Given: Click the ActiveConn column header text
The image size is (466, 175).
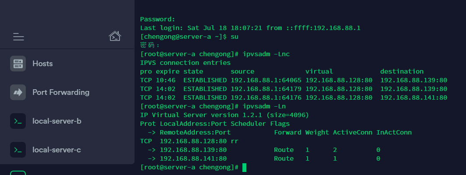Looking at the screenshot, I should [x=353, y=132].
